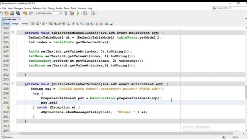
Task: Open the Edit menu
Action: coord(4,8)
